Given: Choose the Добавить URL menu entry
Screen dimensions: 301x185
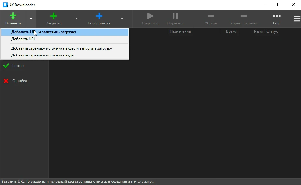Looking at the screenshot, I should pyautogui.click(x=65, y=39).
